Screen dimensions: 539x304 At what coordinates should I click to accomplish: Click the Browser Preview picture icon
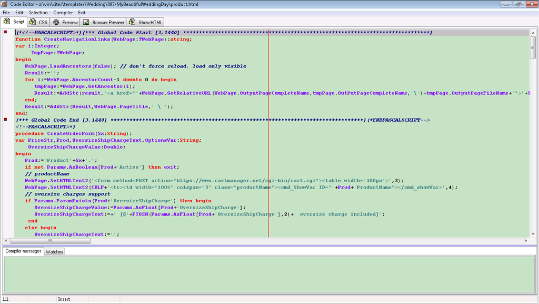[x=86, y=22]
